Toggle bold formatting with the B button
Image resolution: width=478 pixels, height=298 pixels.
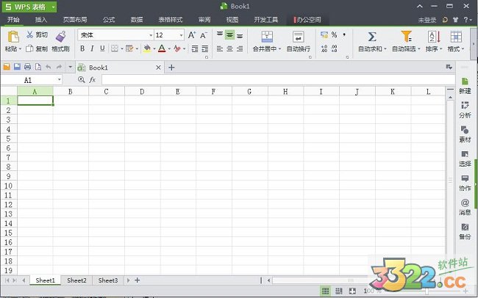[x=82, y=48]
